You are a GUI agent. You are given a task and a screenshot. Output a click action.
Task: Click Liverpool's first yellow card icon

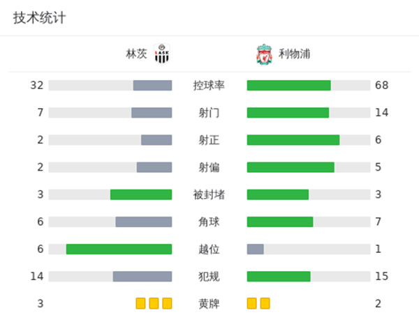tap(252, 303)
